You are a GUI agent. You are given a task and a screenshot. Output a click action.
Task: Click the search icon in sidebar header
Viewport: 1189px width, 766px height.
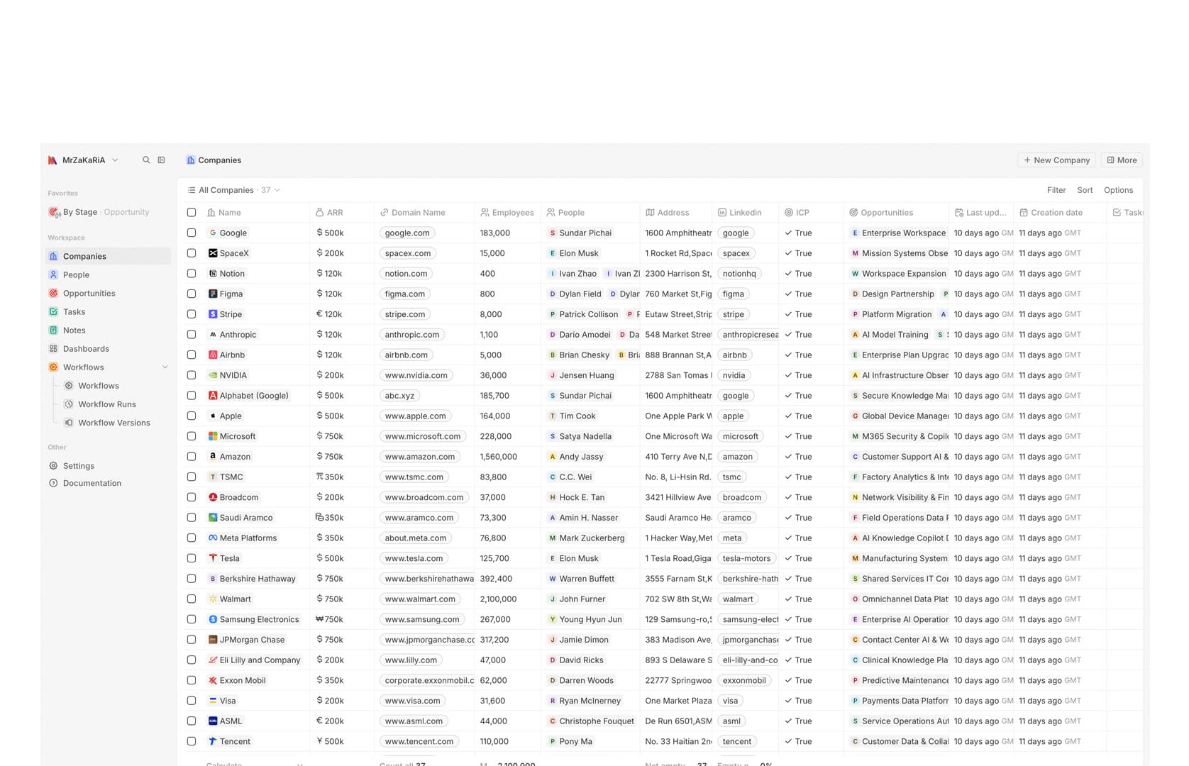point(146,160)
